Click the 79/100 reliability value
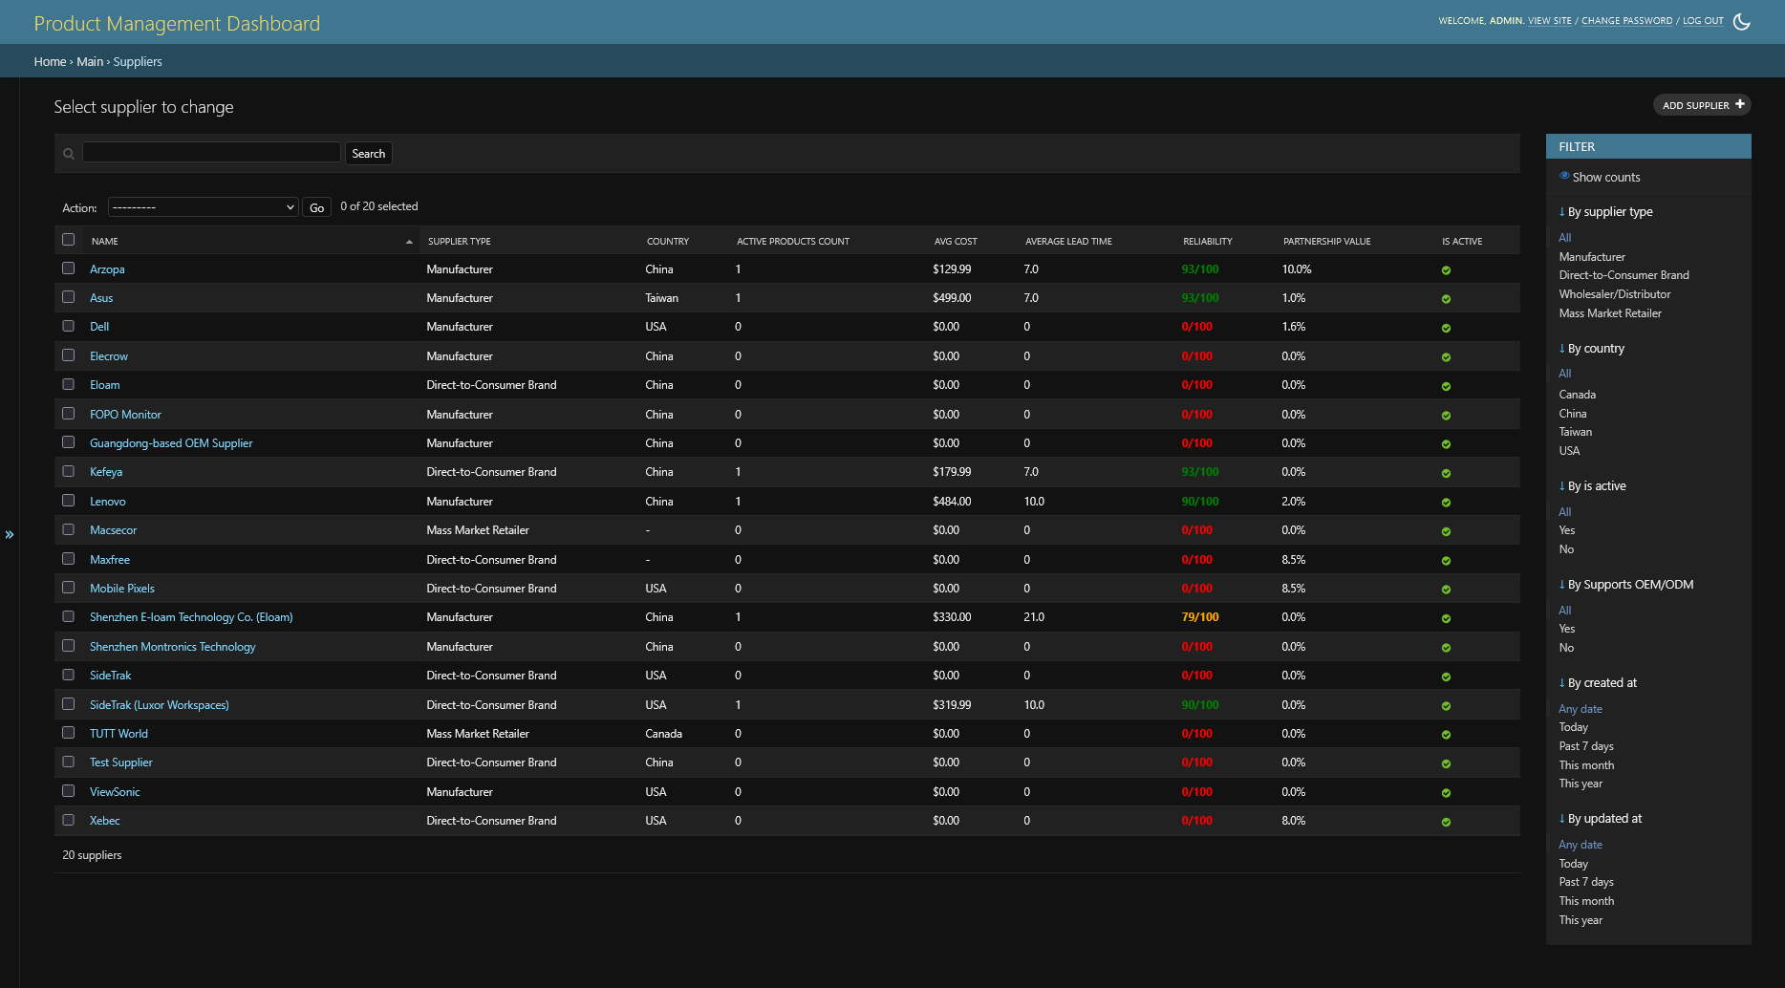 click(1200, 617)
